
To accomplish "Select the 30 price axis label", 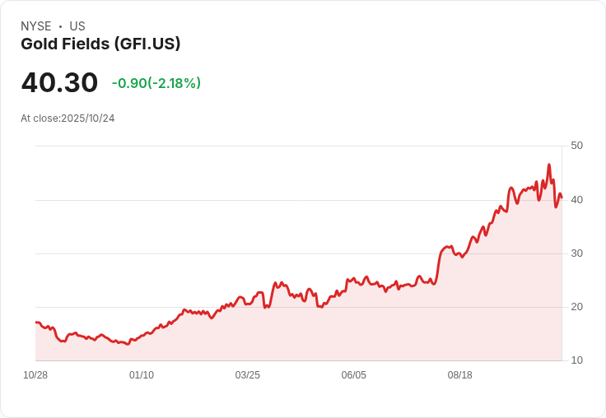I will coord(576,253).
